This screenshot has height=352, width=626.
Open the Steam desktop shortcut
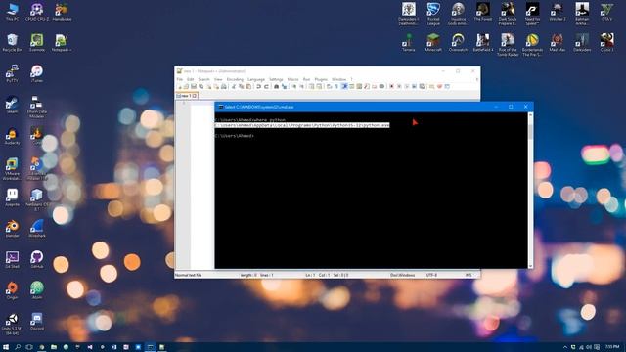click(12, 105)
